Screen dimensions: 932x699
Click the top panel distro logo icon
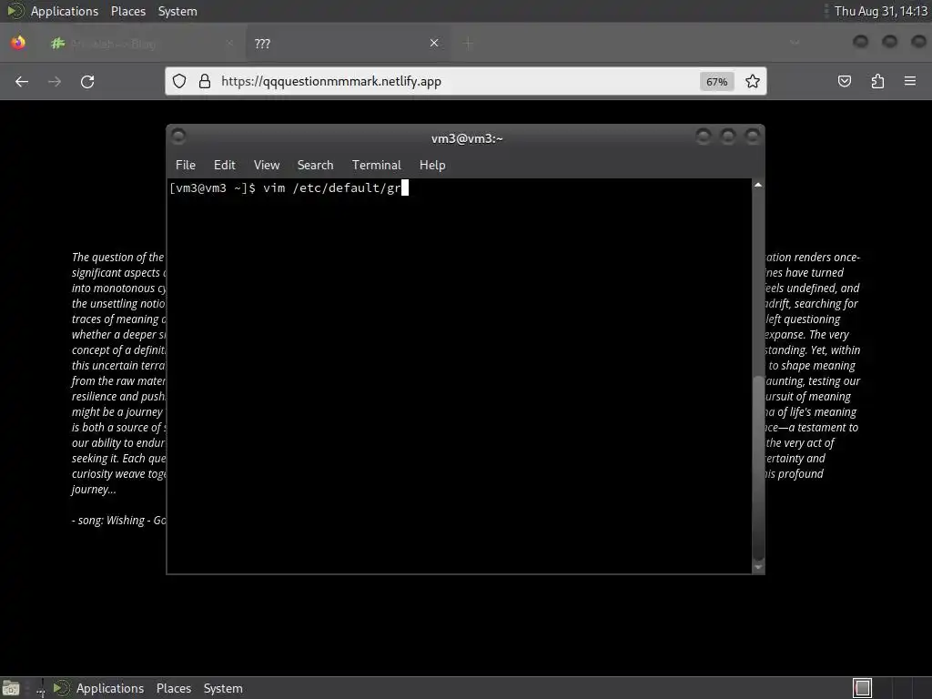(15, 11)
